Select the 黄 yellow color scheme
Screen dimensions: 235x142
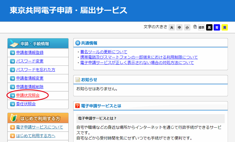coord(225,28)
